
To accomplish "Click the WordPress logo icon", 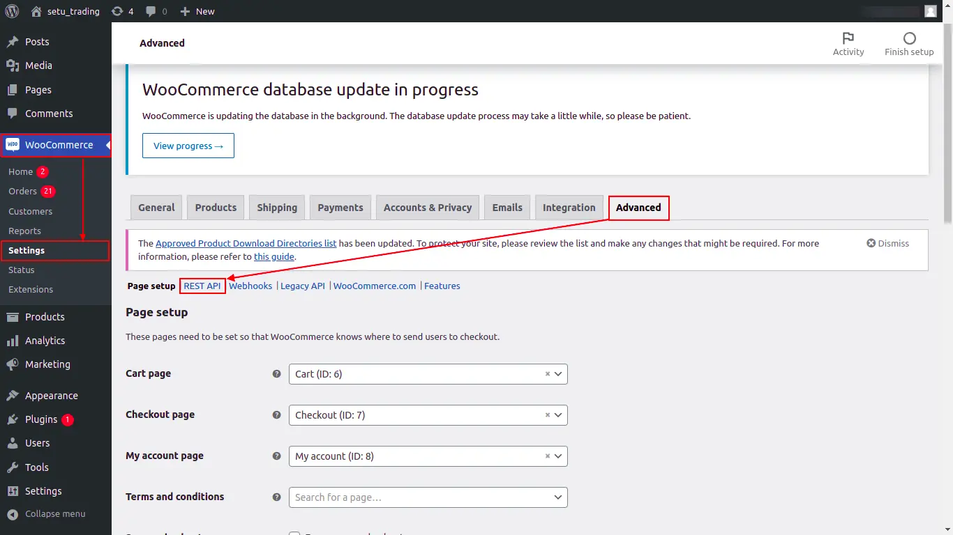I will click(x=12, y=11).
